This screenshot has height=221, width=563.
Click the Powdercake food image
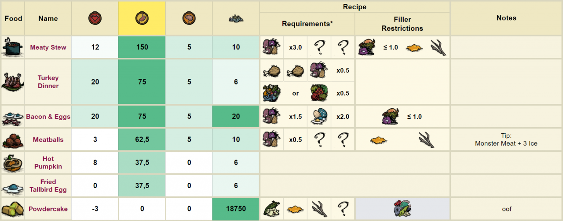[x=12, y=209]
